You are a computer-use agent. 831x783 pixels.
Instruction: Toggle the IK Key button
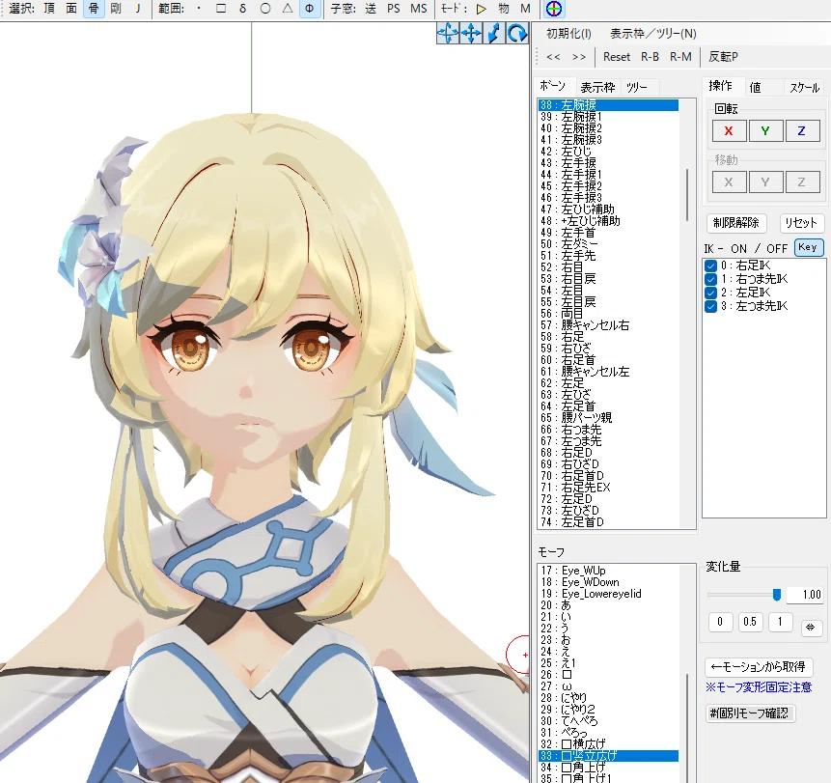pos(808,247)
